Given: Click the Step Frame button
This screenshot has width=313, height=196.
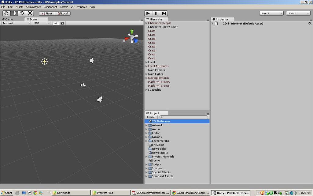Looking at the screenshot, I should pos(164,13).
